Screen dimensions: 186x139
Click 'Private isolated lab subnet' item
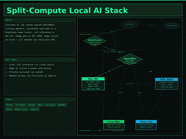click(x=26, y=72)
